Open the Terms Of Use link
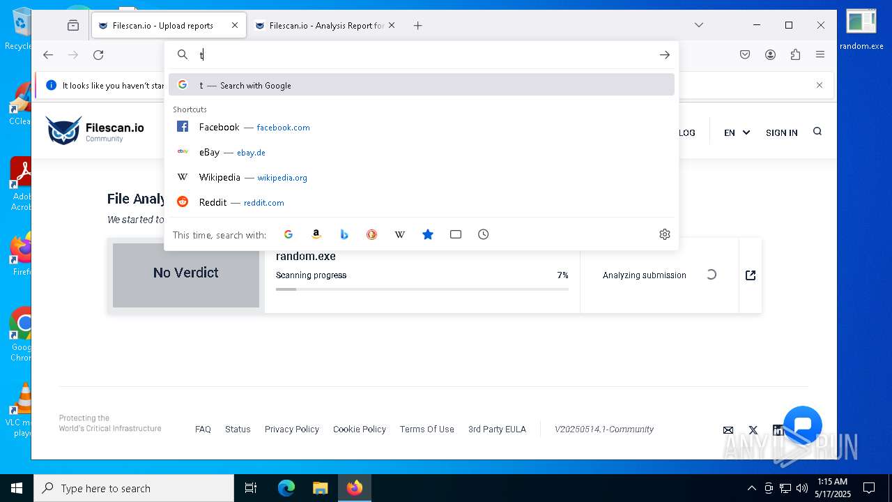Screen dimensions: 892x502 [x=427, y=429]
